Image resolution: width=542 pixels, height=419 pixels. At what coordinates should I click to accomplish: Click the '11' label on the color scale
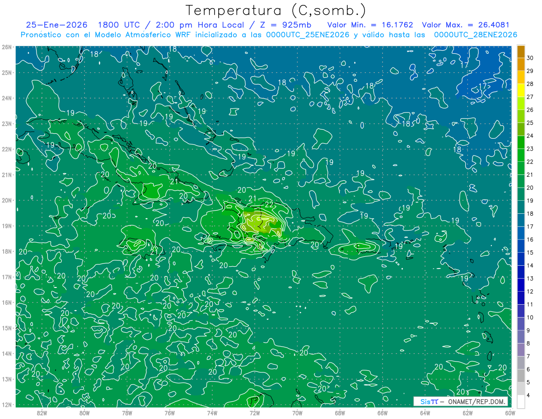pos(530,304)
